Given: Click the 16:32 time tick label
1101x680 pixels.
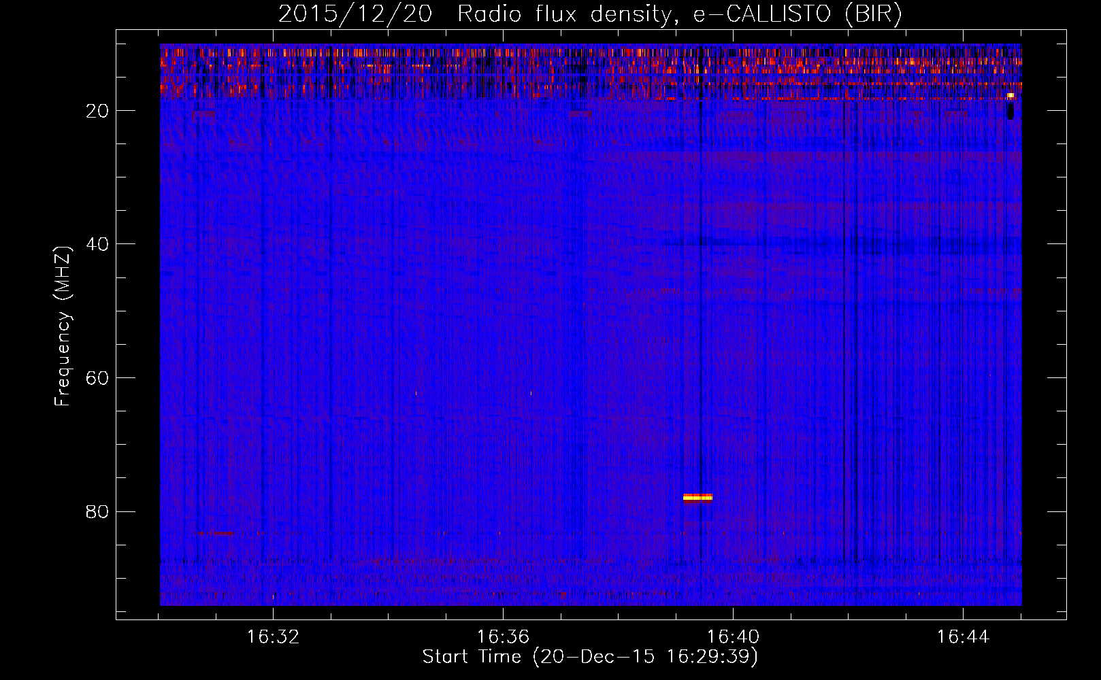Looking at the screenshot, I should pyautogui.click(x=273, y=637).
